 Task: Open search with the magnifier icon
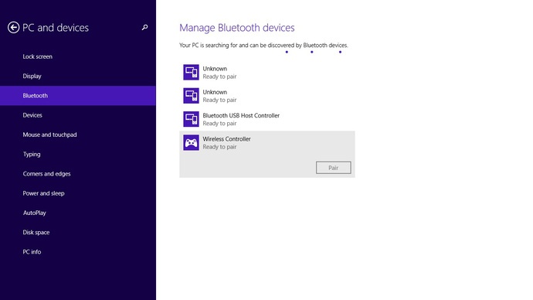(x=144, y=27)
